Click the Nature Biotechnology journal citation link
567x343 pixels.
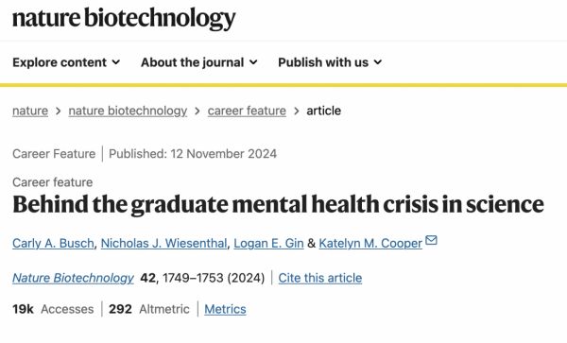73,278
